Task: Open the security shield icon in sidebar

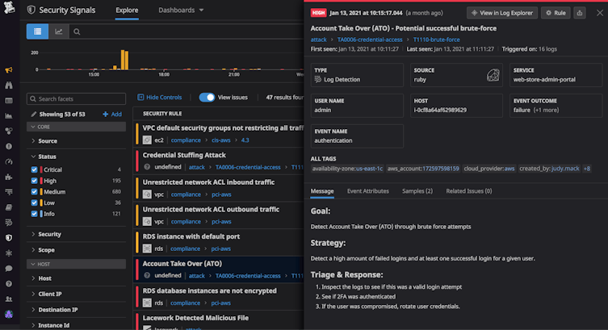Action: pyautogui.click(x=8, y=237)
